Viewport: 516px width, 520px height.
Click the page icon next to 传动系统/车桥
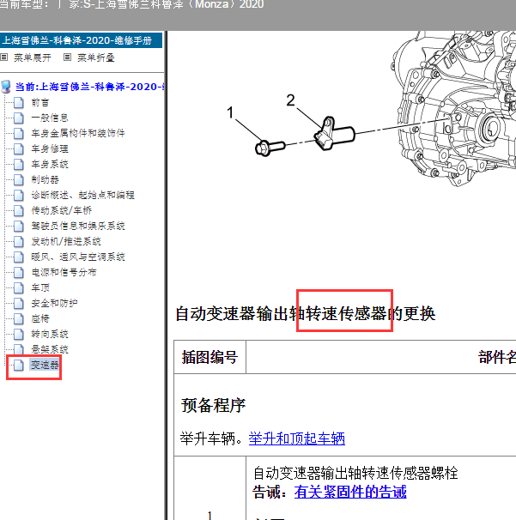[19, 210]
